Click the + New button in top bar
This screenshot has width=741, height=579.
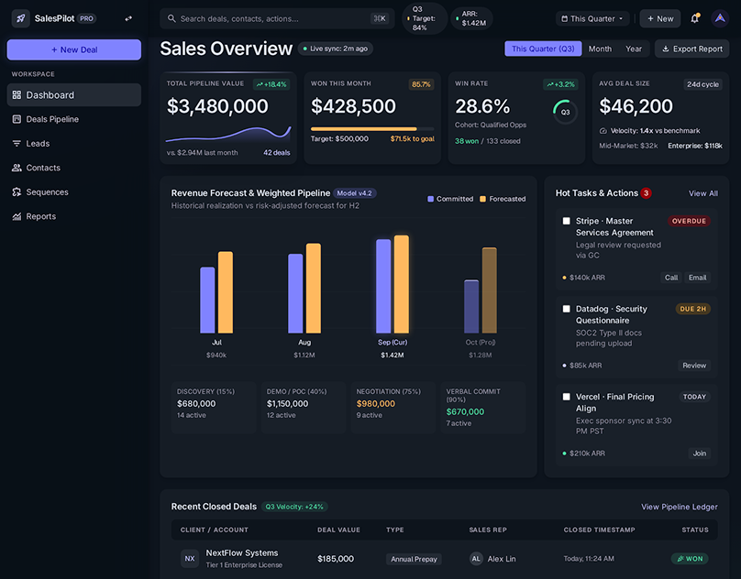(x=660, y=18)
